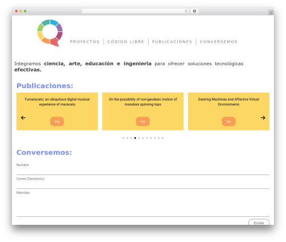This screenshot has width=286, height=242.
Task: Select the active fourth carousel dot
Action: (135, 138)
